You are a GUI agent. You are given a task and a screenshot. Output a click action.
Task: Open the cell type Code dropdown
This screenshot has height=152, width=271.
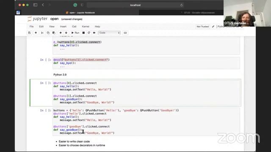(109, 33)
